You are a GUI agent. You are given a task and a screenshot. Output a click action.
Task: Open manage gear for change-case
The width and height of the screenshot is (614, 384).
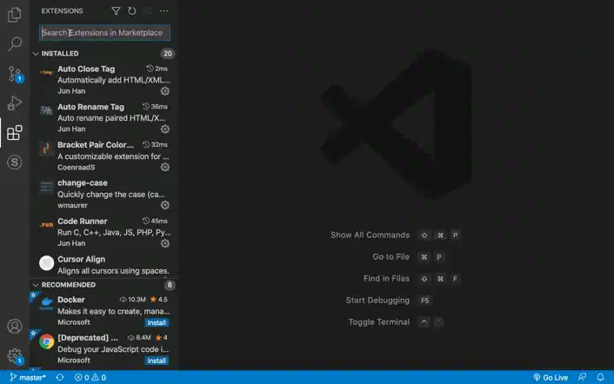(165, 205)
